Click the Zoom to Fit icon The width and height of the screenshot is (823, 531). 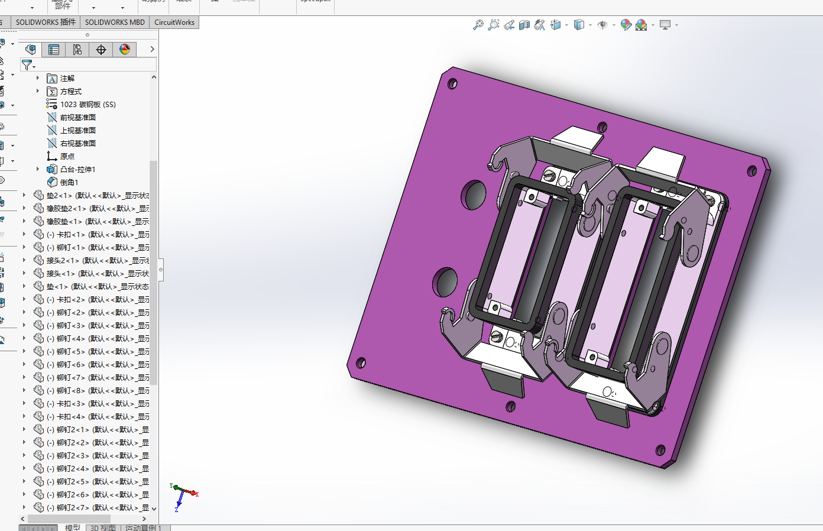(478, 25)
